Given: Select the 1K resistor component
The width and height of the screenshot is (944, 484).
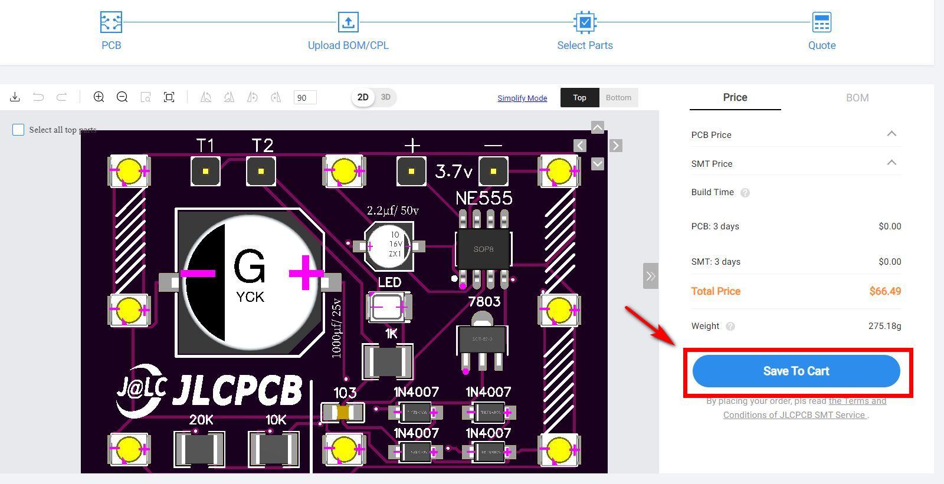Looking at the screenshot, I should point(387,361).
